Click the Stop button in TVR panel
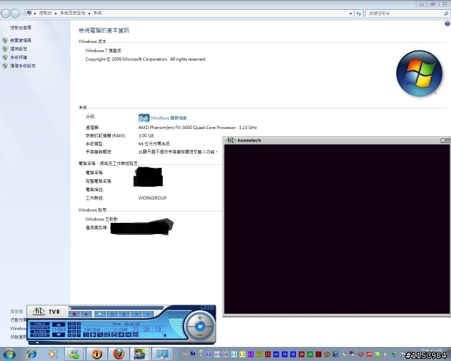451x361 pixels. (x=124, y=314)
